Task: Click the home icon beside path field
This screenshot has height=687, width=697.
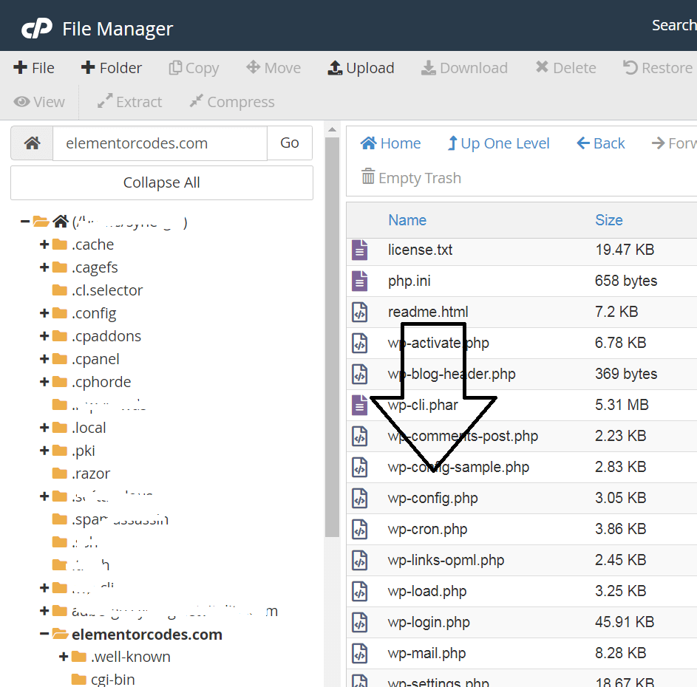Action: [32, 143]
